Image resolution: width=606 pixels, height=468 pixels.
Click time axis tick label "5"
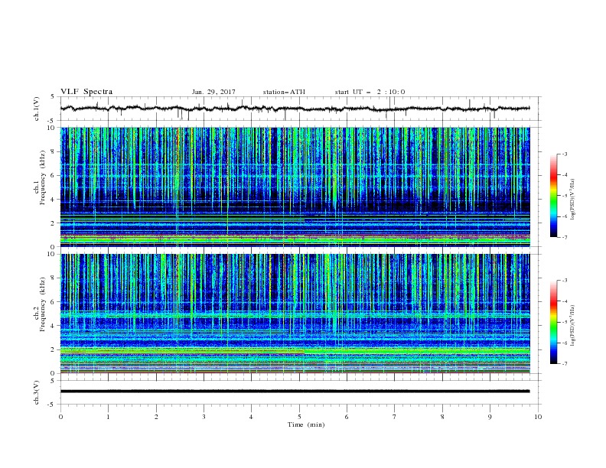tap(299, 417)
